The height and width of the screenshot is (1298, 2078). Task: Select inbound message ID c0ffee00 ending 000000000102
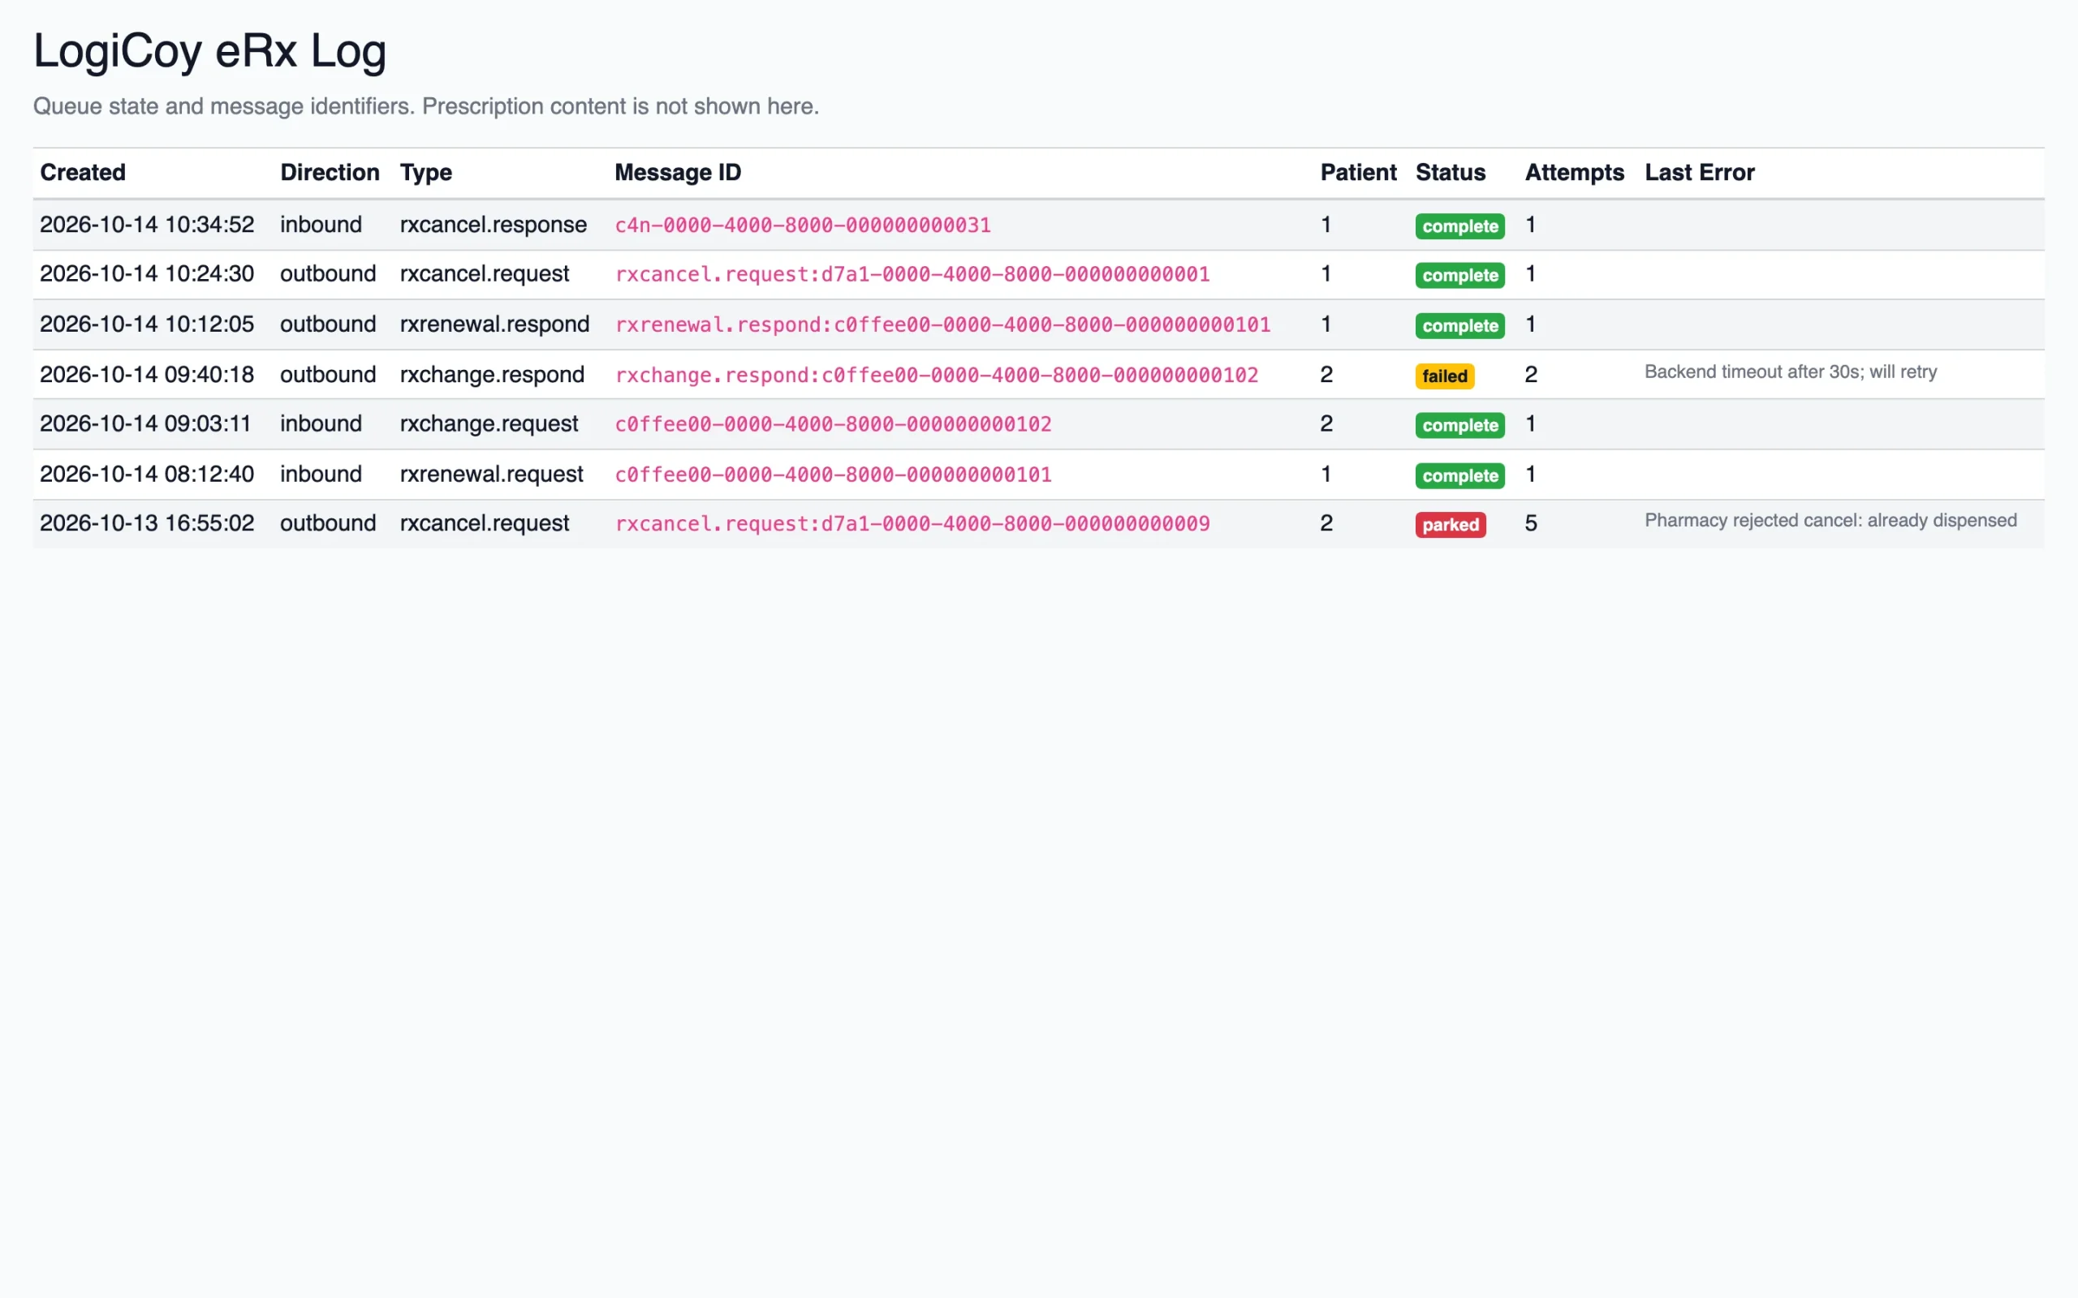(x=833, y=424)
